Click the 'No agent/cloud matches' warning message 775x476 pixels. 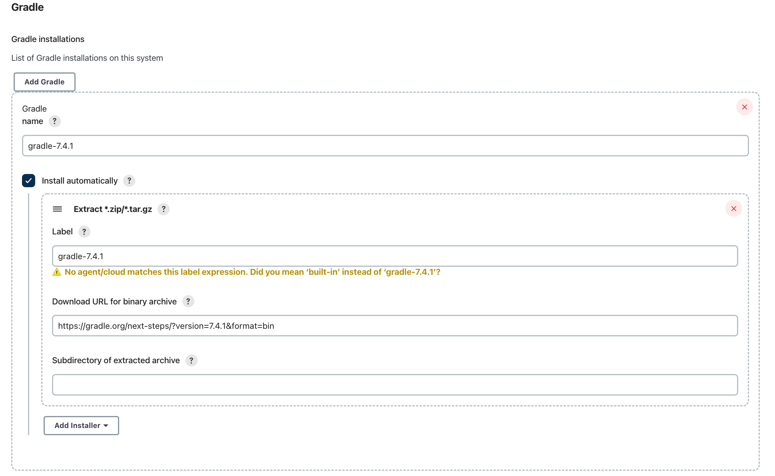(252, 272)
